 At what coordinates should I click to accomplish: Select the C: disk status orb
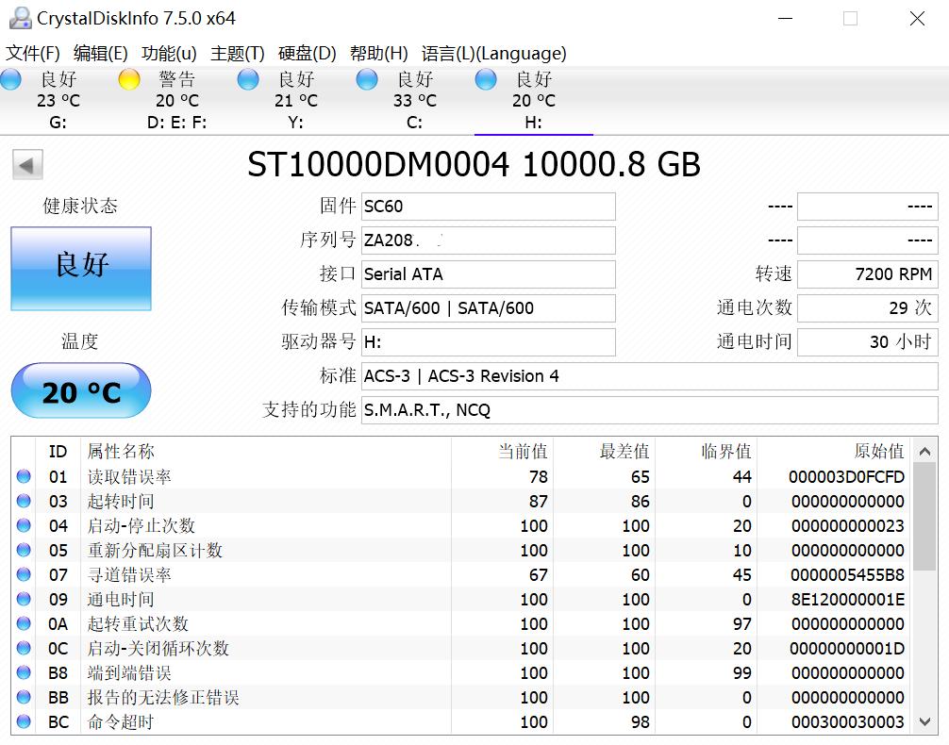pyautogui.click(x=367, y=79)
